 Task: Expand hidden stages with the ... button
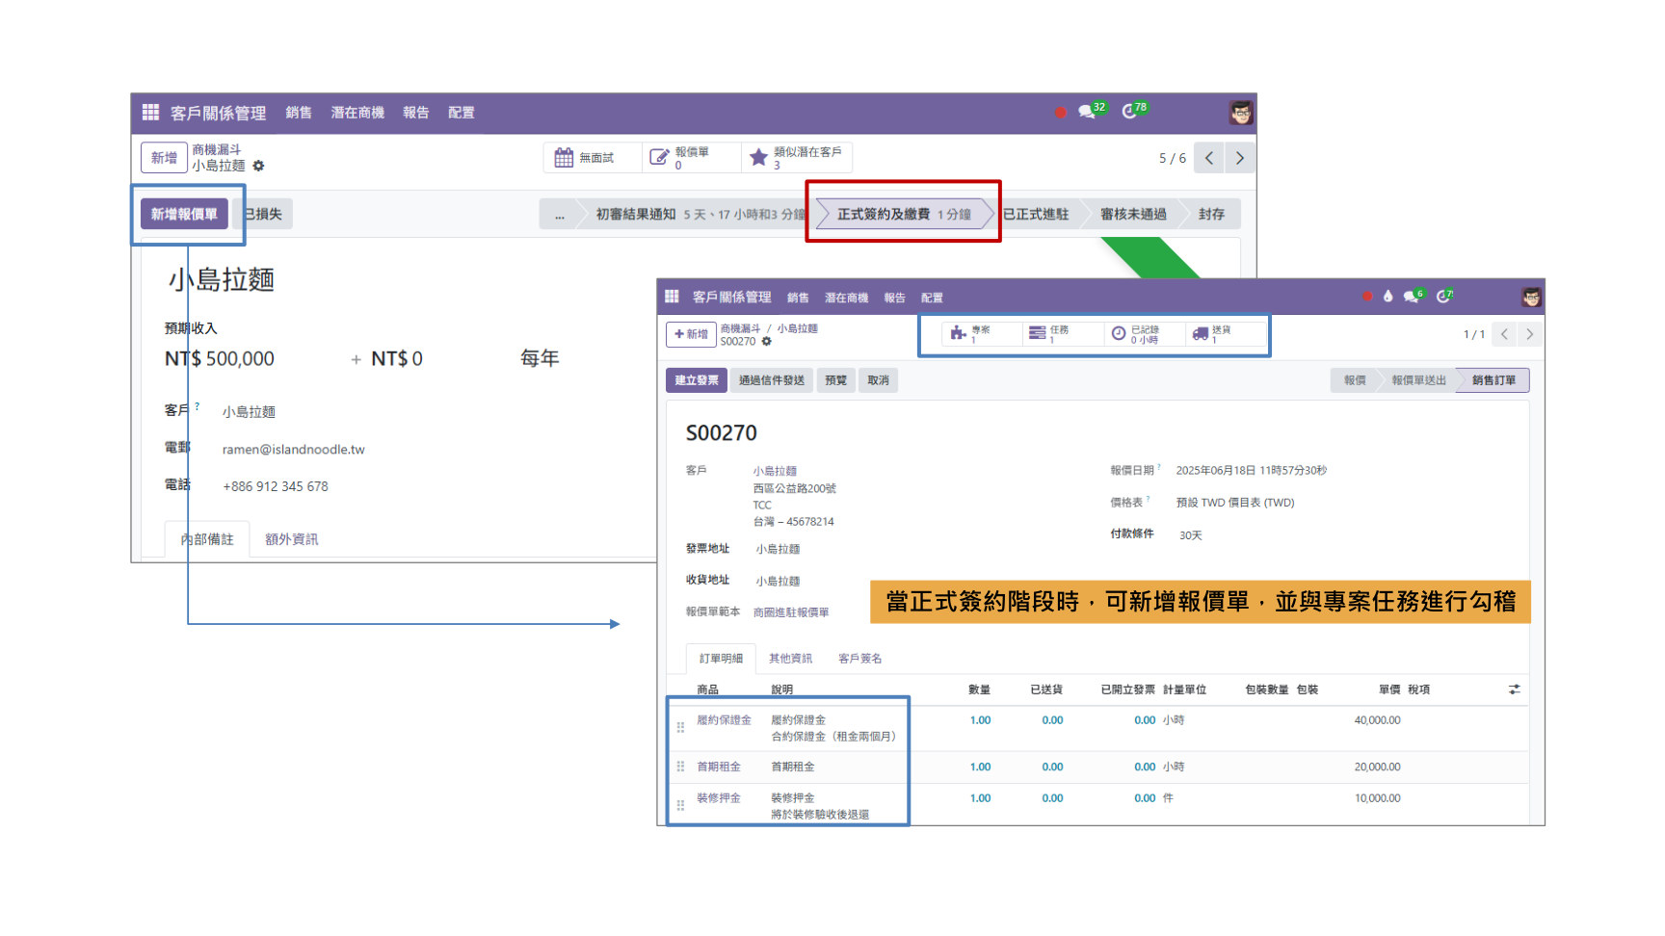pos(559,215)
